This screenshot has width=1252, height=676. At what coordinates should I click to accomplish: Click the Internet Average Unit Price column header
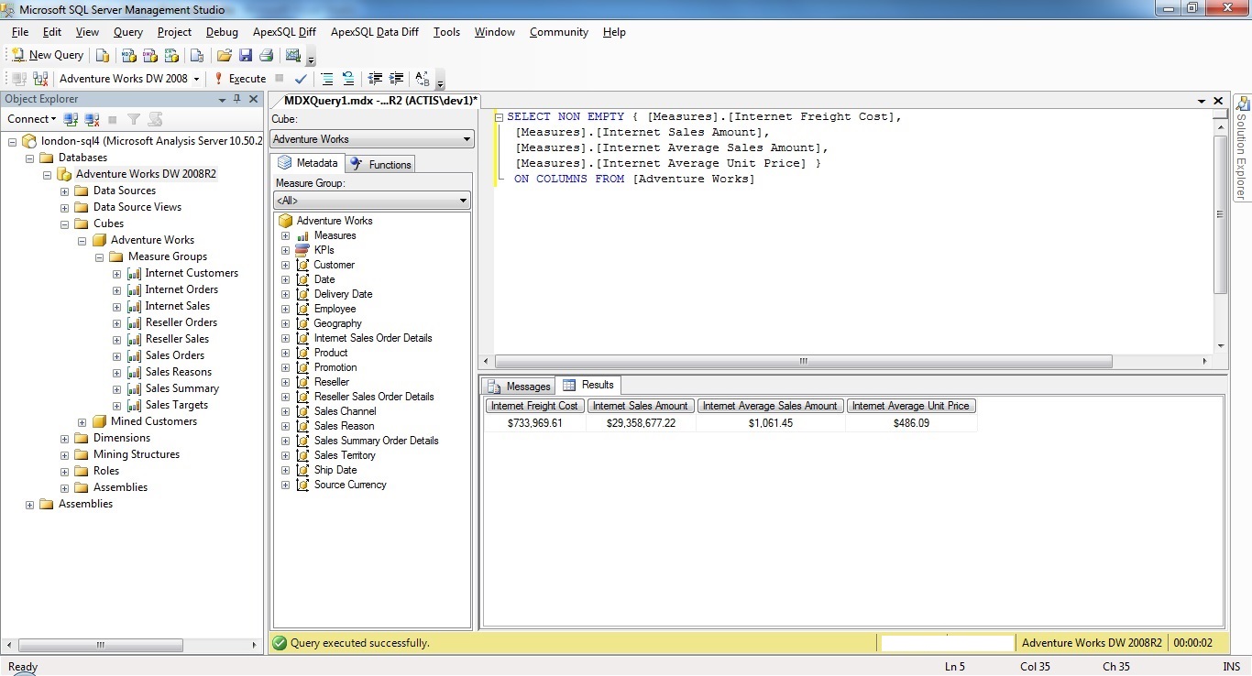pos(911,406)
